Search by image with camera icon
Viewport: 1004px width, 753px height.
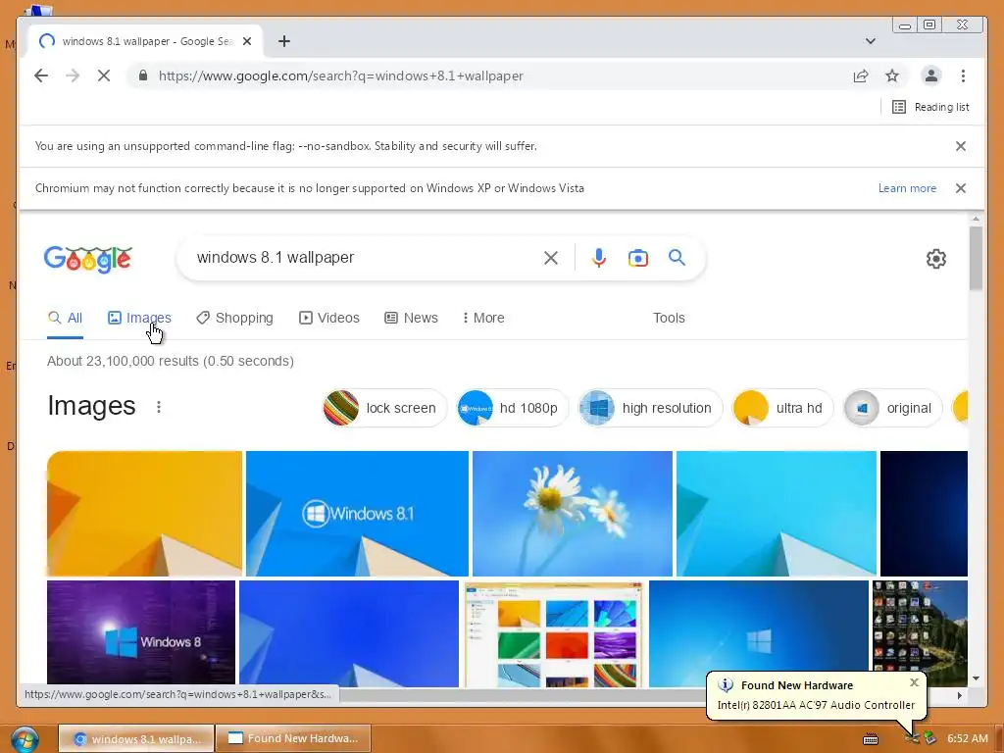point(637,258)
